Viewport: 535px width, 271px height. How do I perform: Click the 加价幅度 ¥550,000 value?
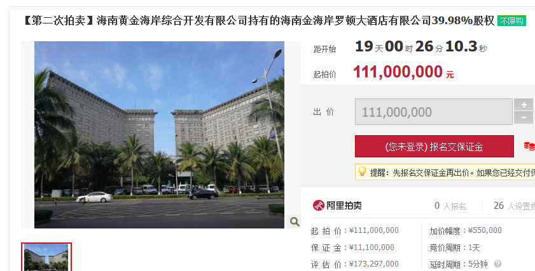485,230
